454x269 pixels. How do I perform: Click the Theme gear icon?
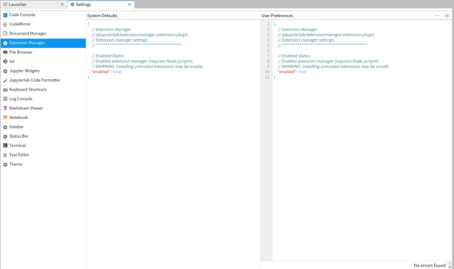click(x=5, y=164)
